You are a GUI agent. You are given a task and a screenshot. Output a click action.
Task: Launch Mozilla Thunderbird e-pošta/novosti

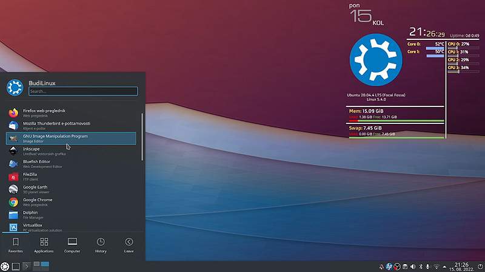(x=71, y=126)
